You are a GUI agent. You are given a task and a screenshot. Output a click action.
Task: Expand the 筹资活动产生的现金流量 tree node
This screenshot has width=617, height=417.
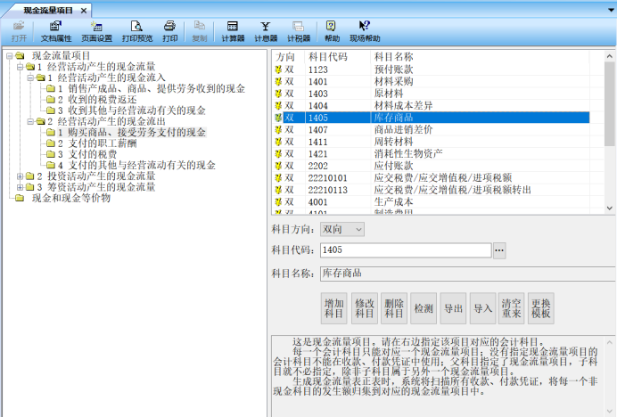21,187
